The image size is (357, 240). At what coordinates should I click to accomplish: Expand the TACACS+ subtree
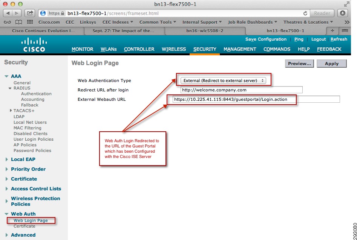coord(11,111)
